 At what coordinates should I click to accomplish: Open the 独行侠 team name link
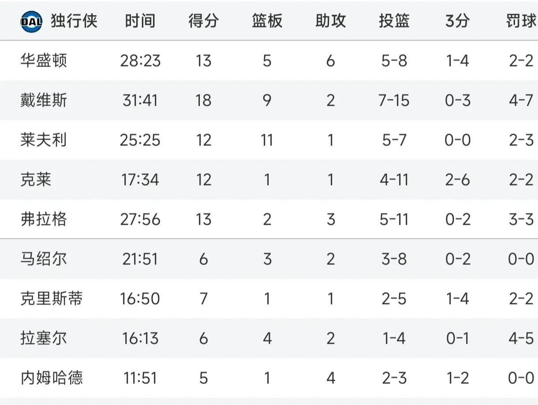[x=74, y=21]
